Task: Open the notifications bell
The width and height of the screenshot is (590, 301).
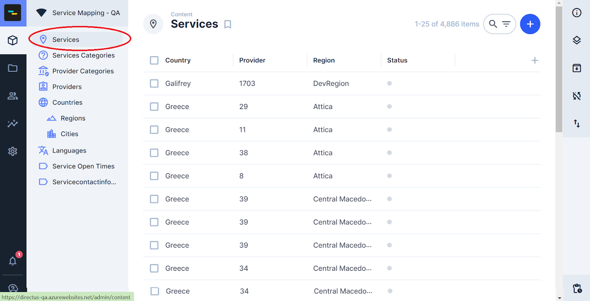Action: (13, 261)
